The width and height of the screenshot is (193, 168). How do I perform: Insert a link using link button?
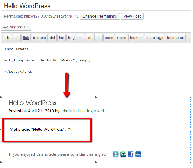pyautogui.click(x=26, y=38)
